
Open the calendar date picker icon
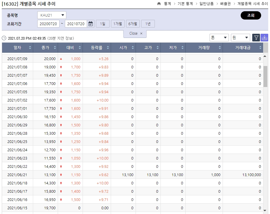(90, 23)
